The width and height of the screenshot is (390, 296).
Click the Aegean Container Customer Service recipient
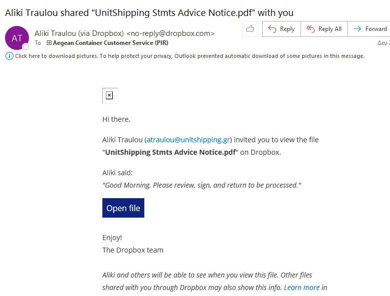[110, 43]
